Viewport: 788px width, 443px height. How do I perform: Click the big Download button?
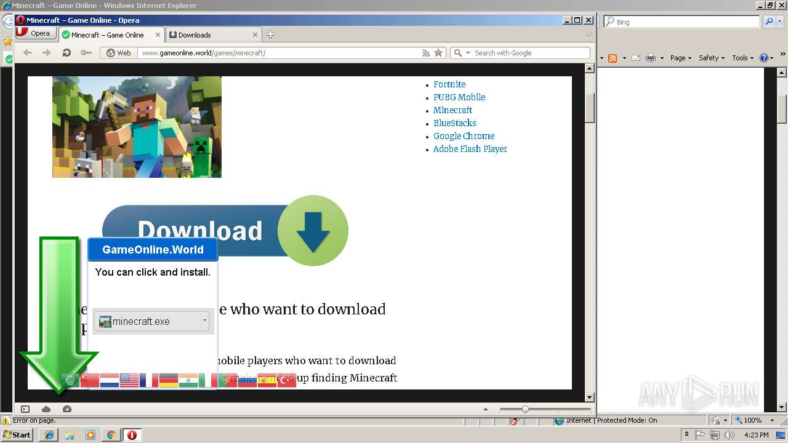click(x=225, y=231)
